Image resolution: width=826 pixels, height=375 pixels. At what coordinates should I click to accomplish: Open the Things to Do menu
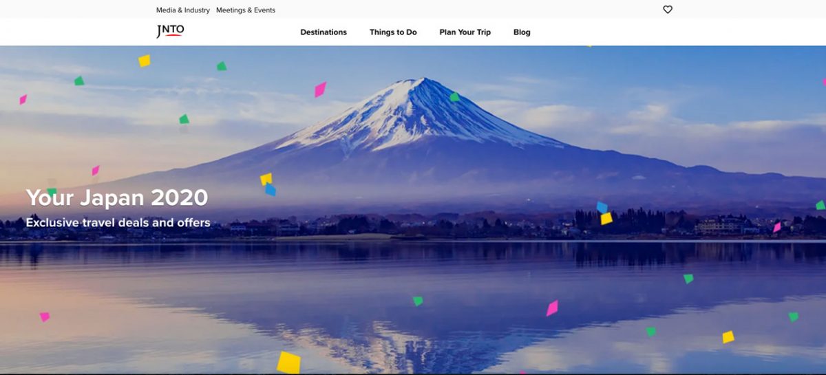[x=393, y=32]
